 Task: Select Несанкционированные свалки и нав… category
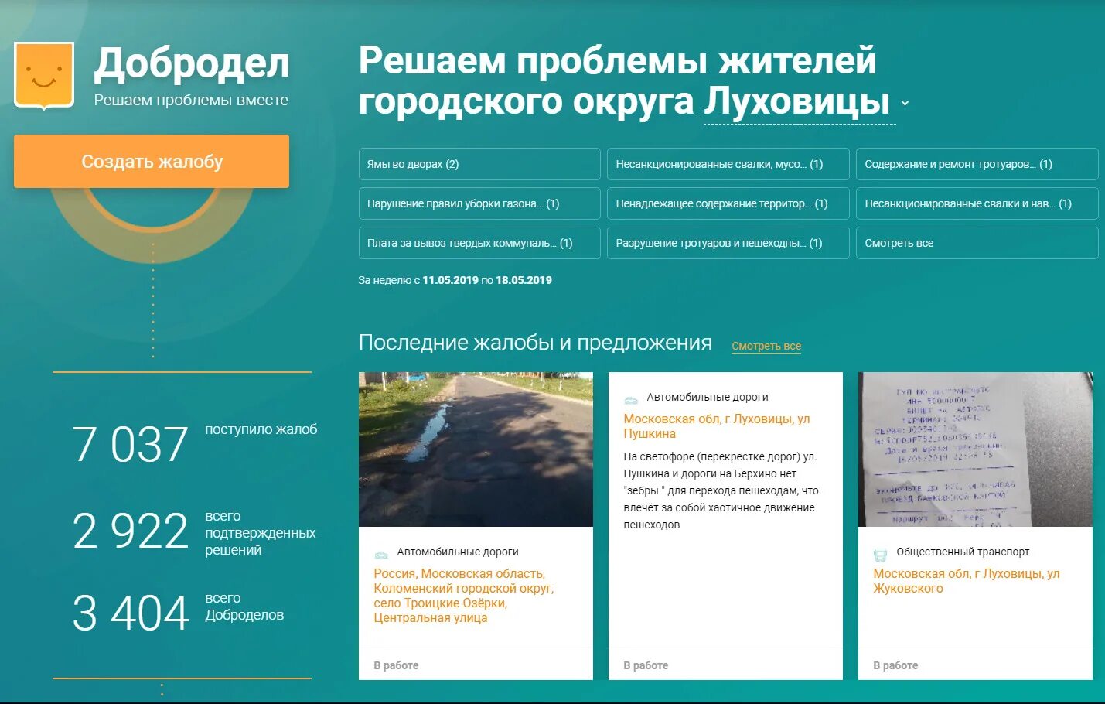[x=977, y=203]
